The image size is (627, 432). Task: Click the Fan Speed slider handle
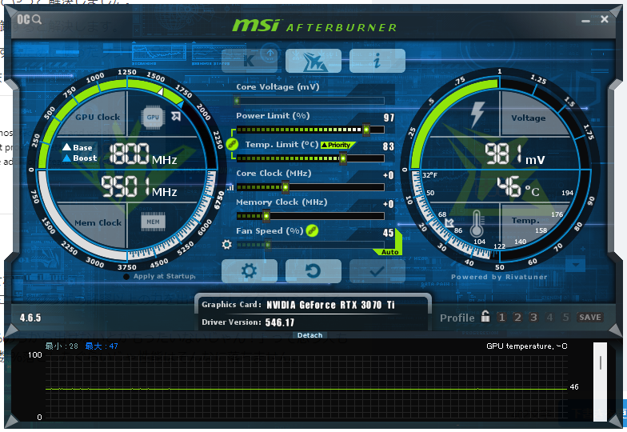[x=268, y=245]
